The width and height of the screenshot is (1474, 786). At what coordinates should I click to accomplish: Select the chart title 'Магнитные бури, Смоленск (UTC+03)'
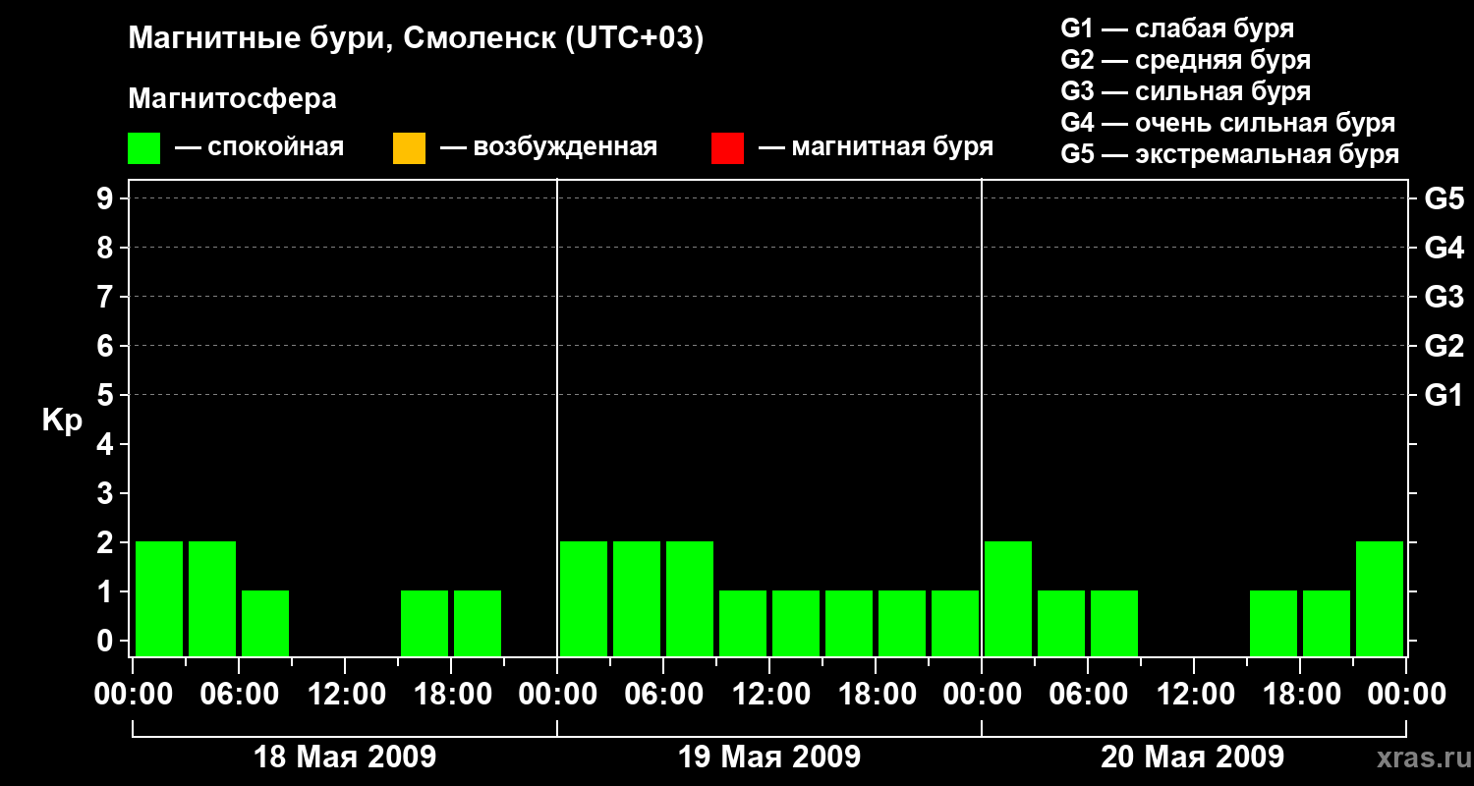point(417,39)
